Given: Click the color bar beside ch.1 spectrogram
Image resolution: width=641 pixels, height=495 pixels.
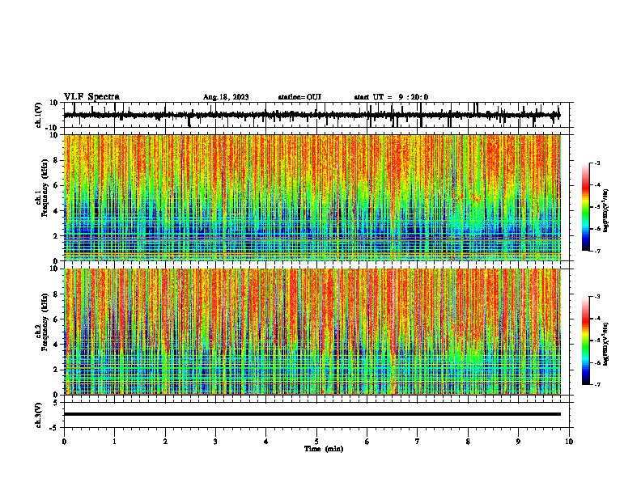Looking at the screenshot, I should pyautogui.click(x=585, y=207).
